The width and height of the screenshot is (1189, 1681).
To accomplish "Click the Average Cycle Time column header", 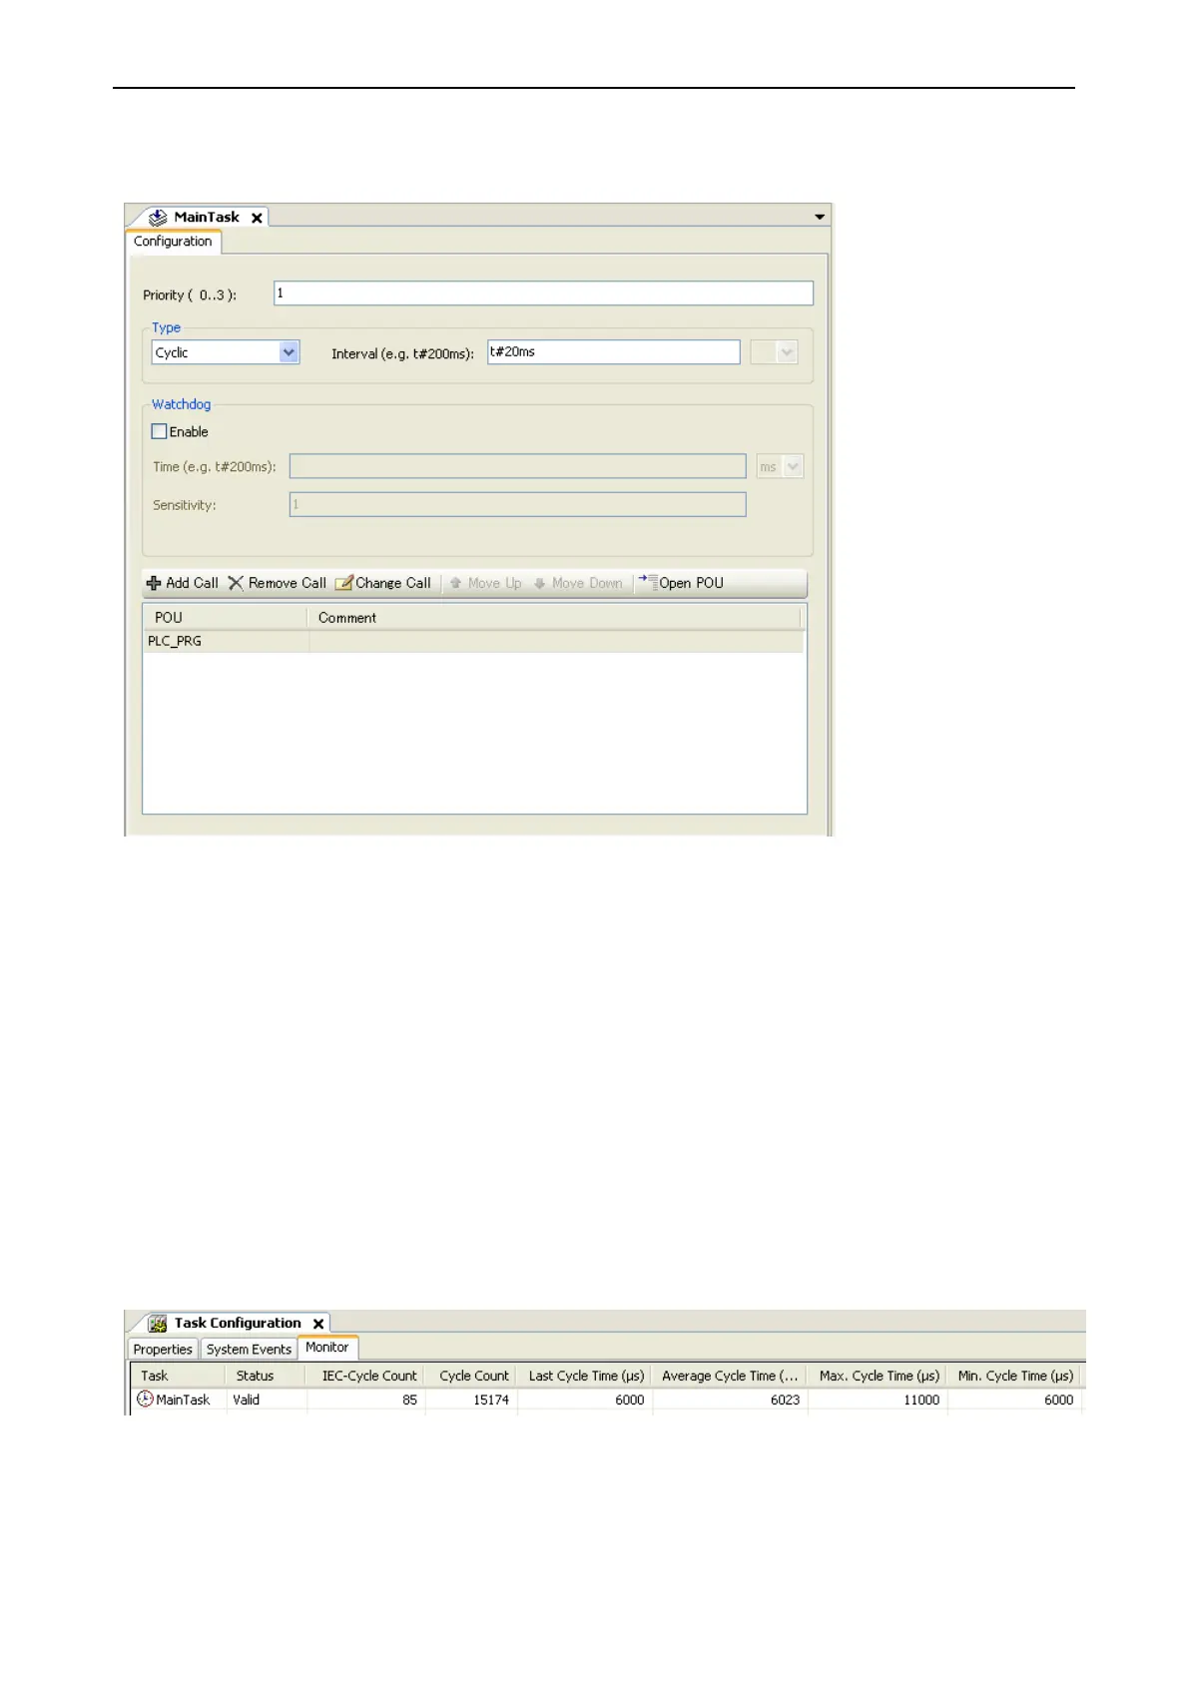I will pyautogui.click(x=730, y=1376).
